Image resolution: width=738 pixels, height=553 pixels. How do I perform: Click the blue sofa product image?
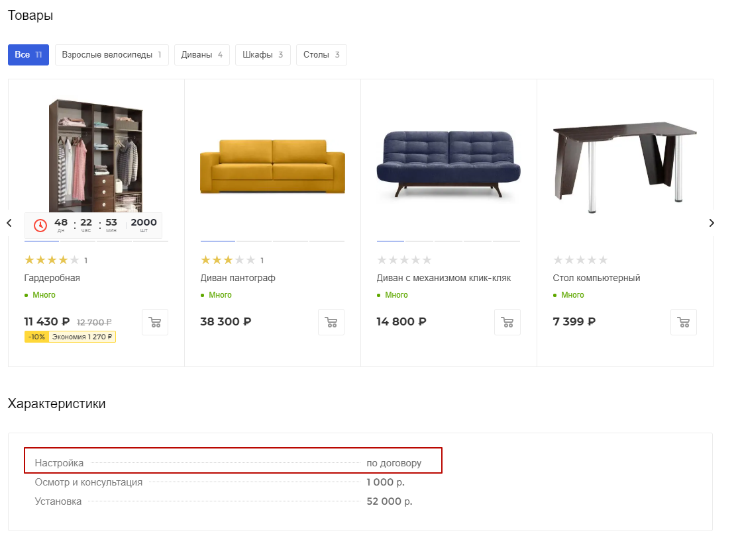point(448,165)
